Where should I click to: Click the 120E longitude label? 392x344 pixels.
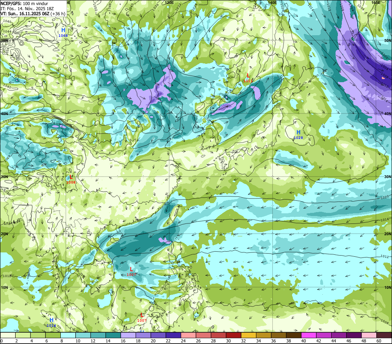point(169,2)
